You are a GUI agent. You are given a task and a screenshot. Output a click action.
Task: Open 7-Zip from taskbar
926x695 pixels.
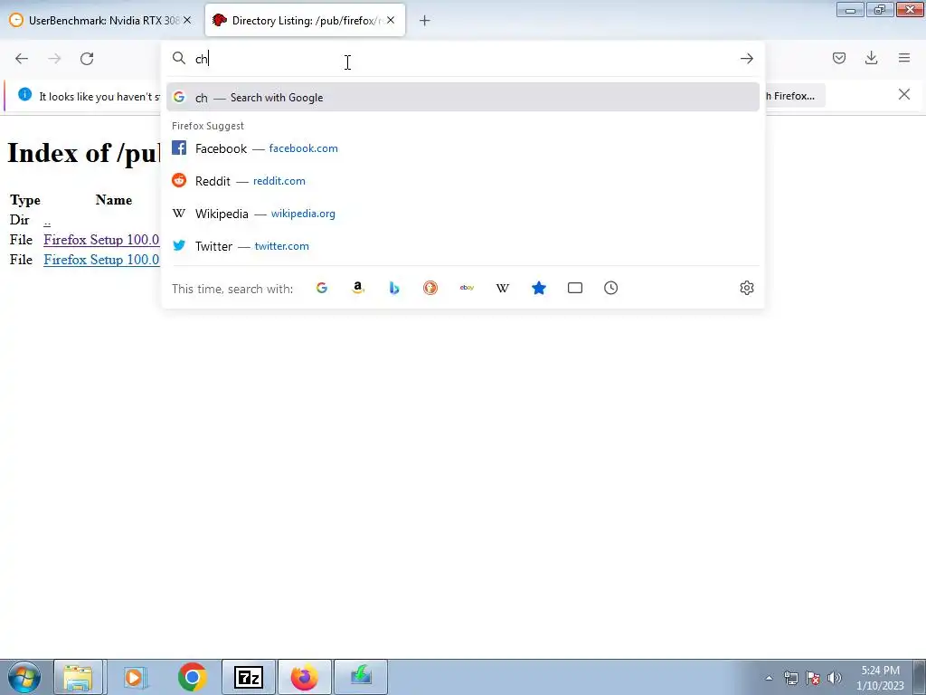tap(249, 677)
